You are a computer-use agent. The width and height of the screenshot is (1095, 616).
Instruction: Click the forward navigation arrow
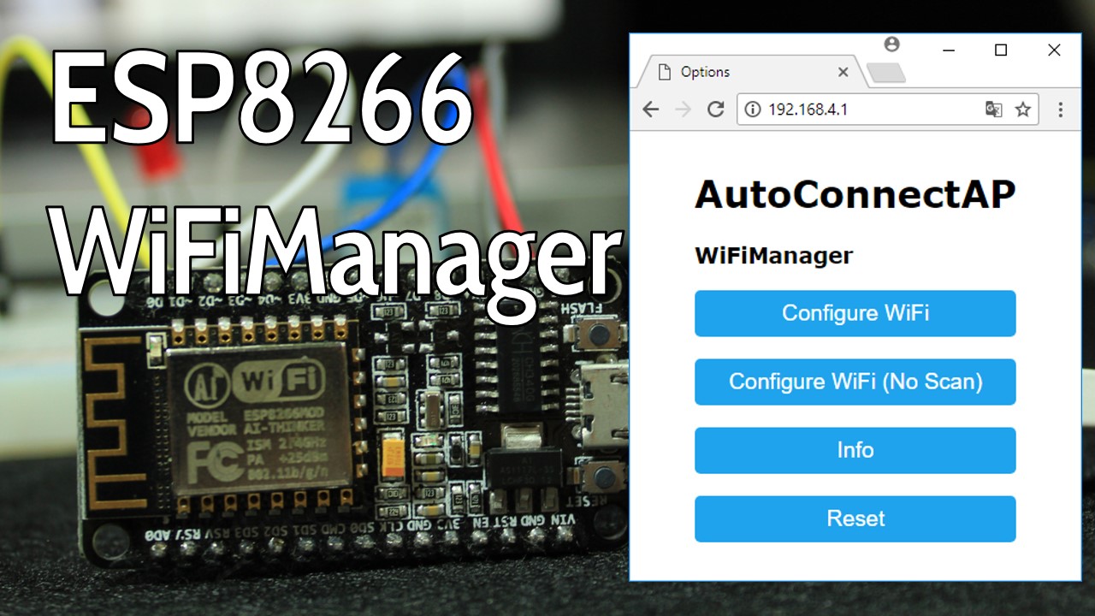(x=683, y=109)
